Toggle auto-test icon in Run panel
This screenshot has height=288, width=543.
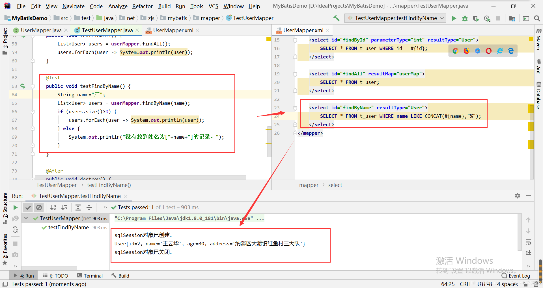pos(15,230)
